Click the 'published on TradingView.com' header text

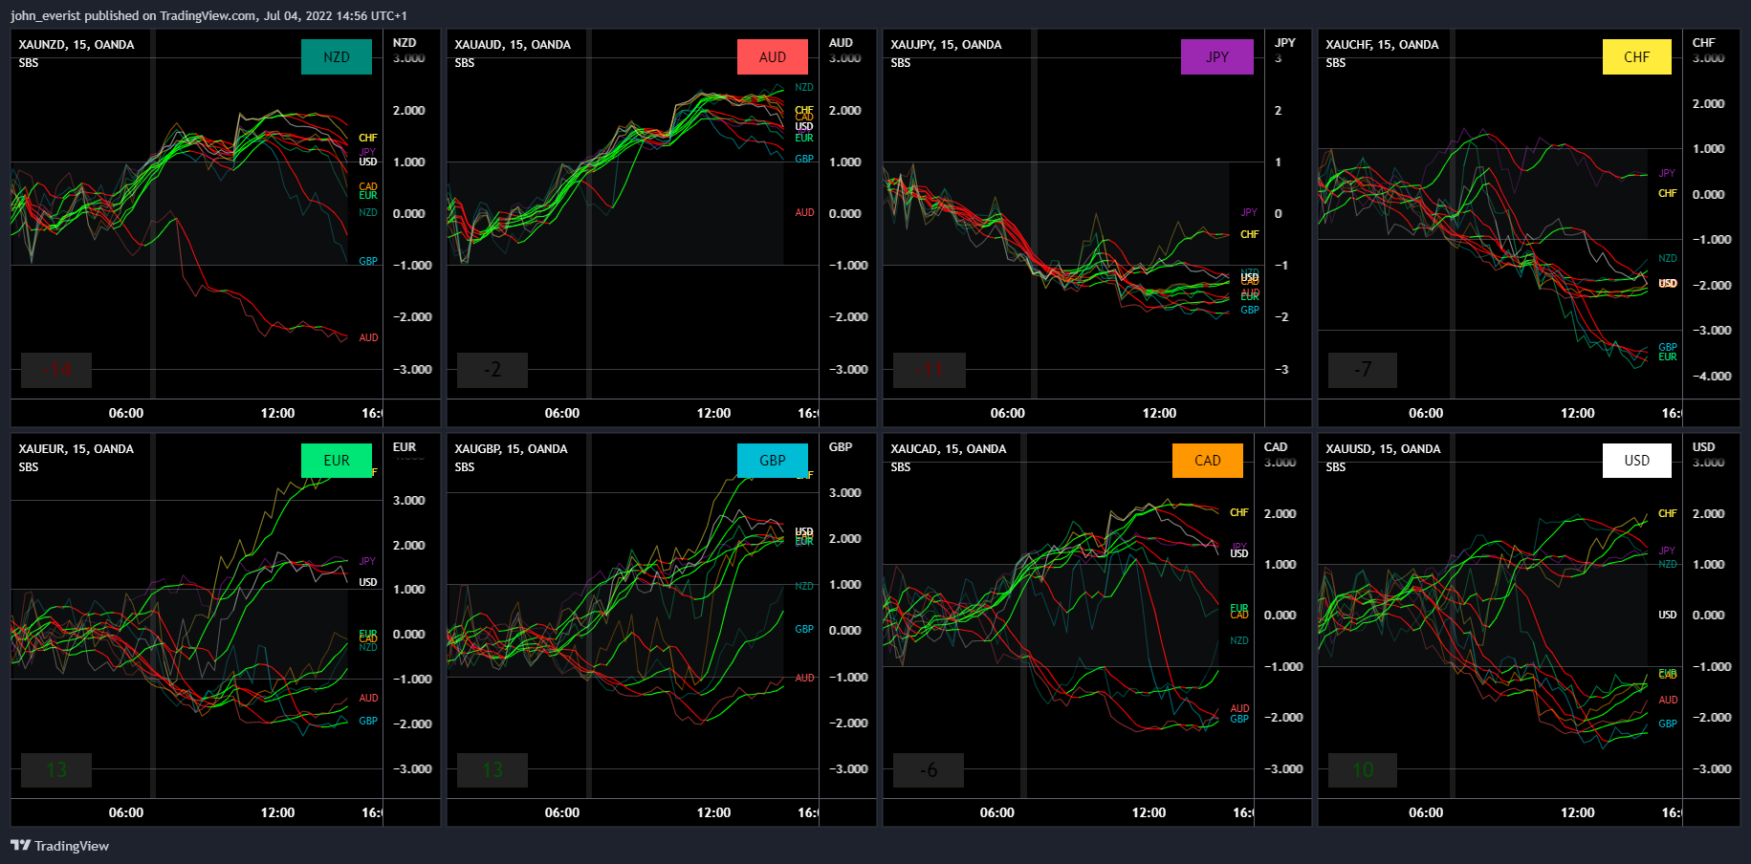coord(171,15)
